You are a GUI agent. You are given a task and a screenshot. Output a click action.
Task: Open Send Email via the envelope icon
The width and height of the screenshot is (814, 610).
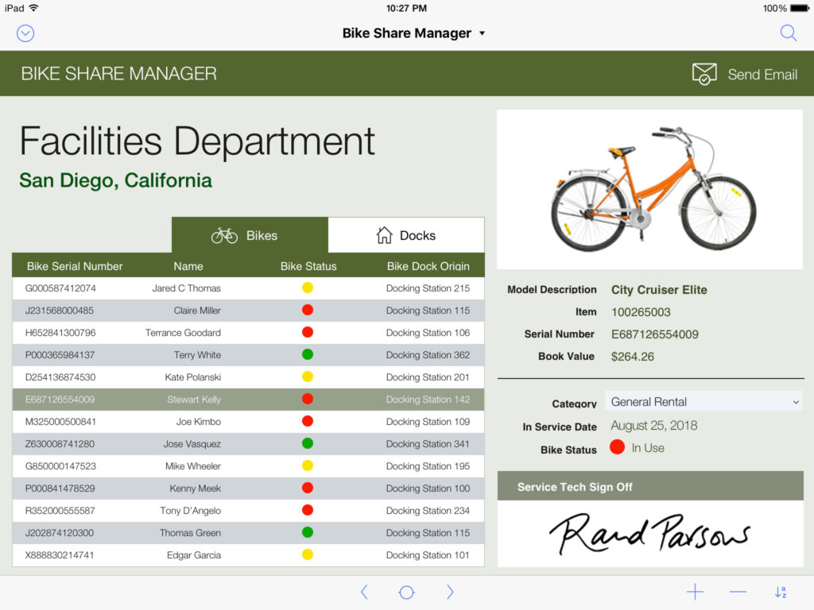(x=704, y=73)
